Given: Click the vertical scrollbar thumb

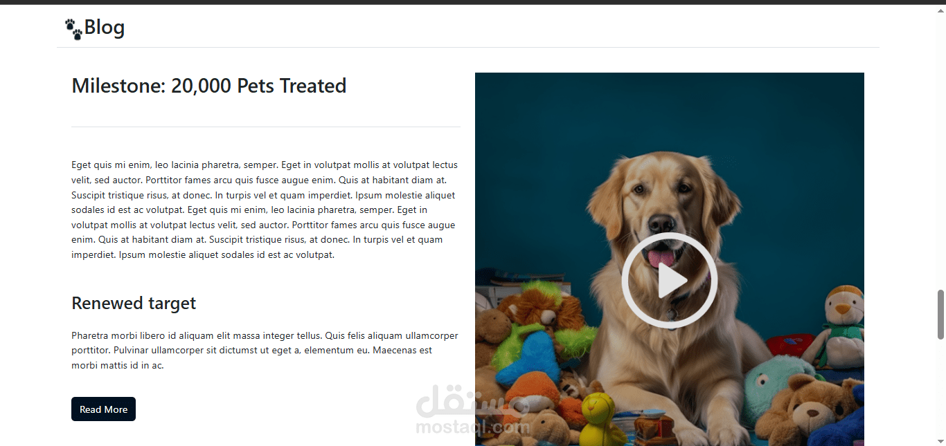Looking at the screenshot, I should (940, 315).
